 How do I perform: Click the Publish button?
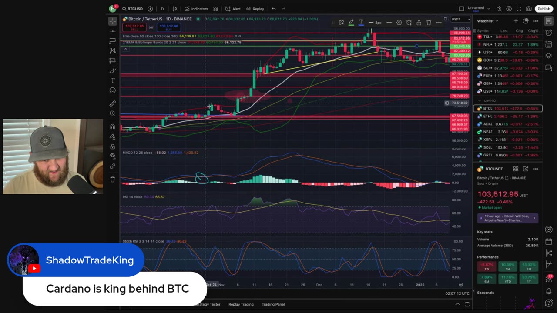[544, 9]
